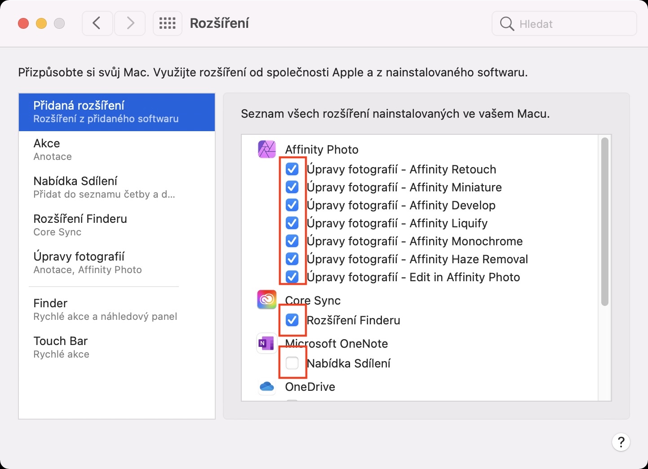Click the Core Sync group heading
The width and height of the screenshot is (648, 469).
[313, 301]
